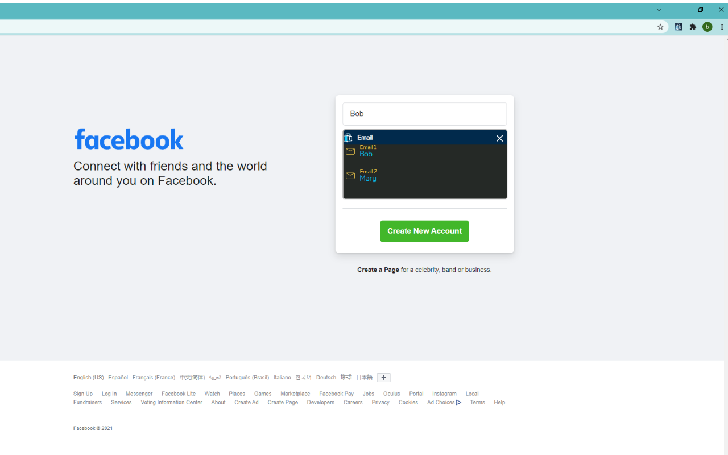Close the Email suggestions popup
This screenshot has height=455, width=728.
pyautogui.click(x=499, y=138)
